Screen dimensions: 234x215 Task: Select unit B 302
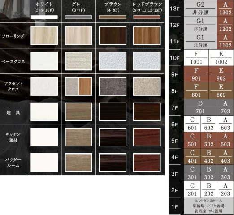pyautogui.click(x=208, y=173)
